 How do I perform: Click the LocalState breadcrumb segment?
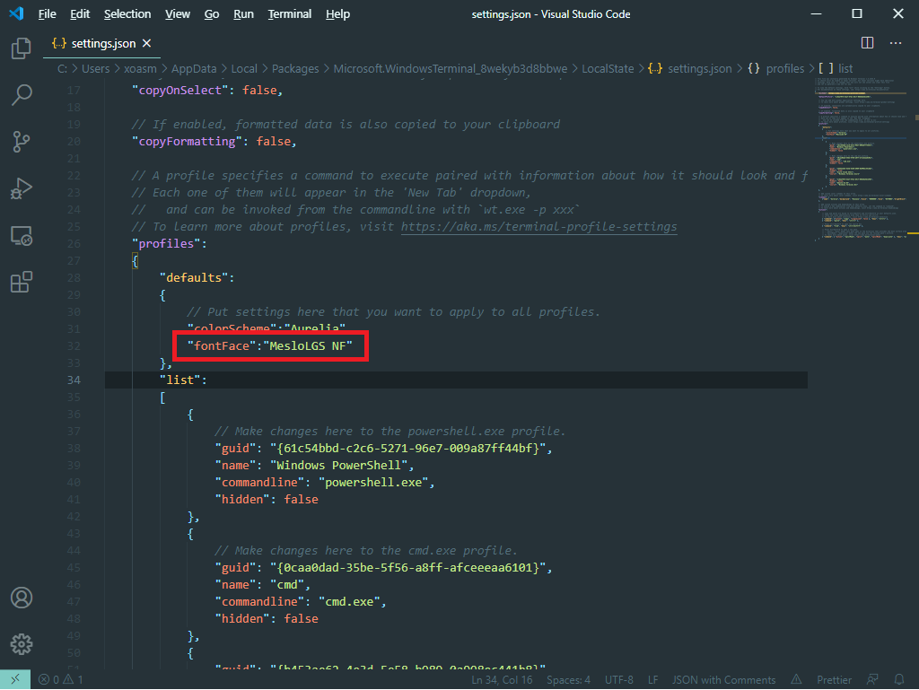tap(608, 68)
